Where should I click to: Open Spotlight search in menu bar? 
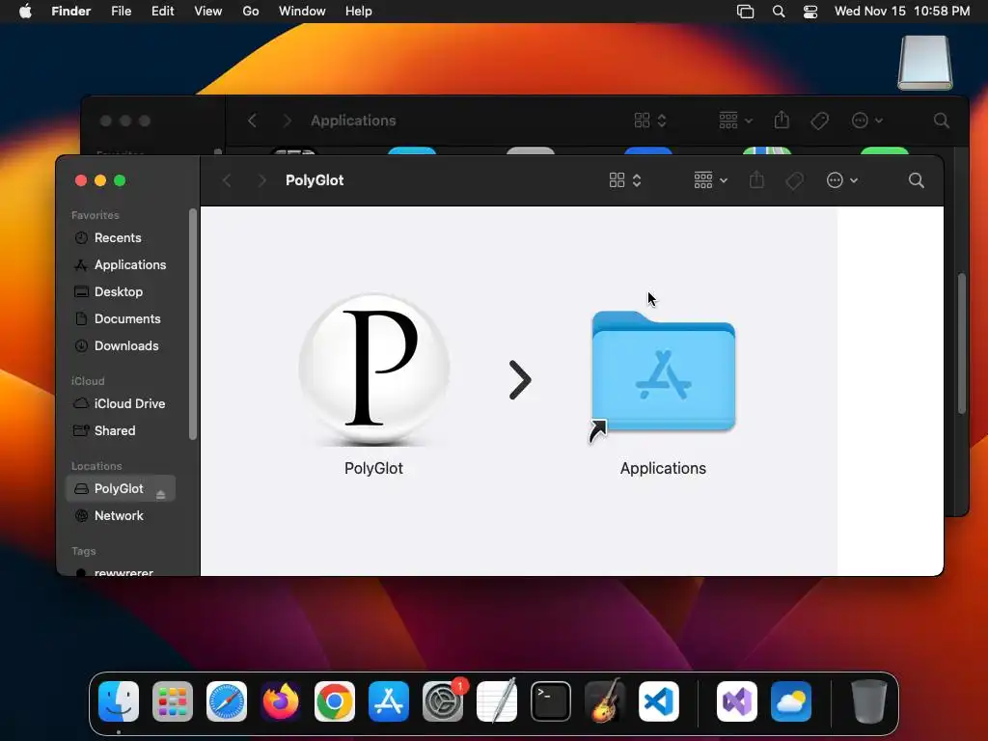point(779,12)
